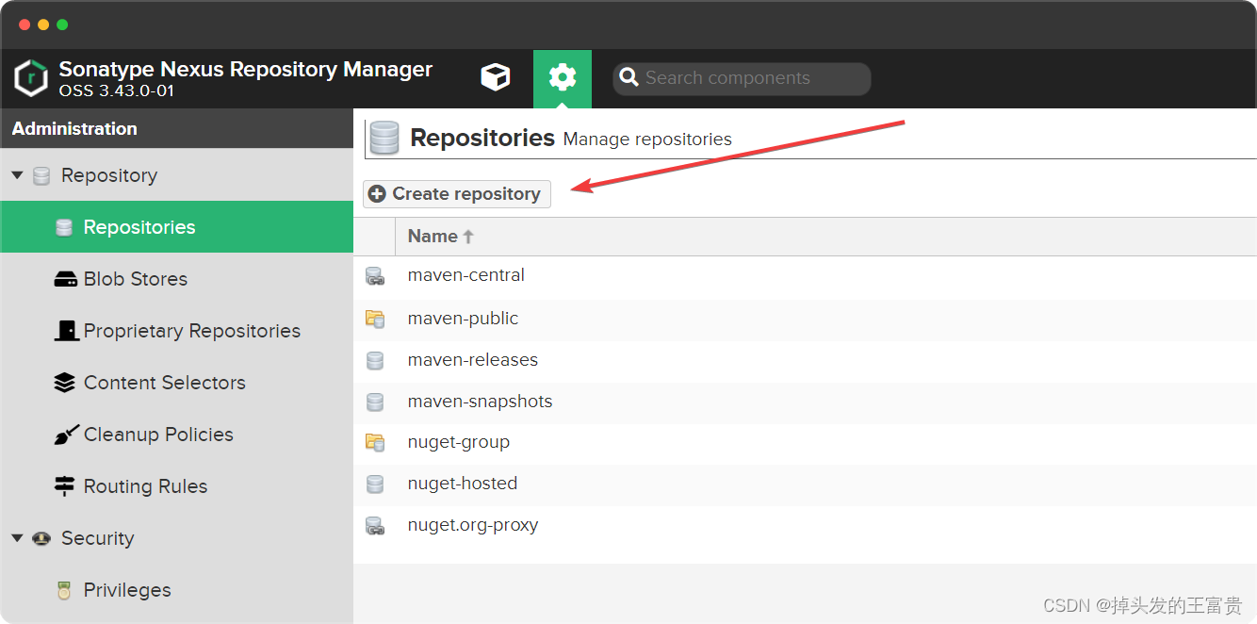Image resolution: width=1257 pixels, height=624 pixels.
Task: Click the Repositories page header icon
Action: pos(384,138)
